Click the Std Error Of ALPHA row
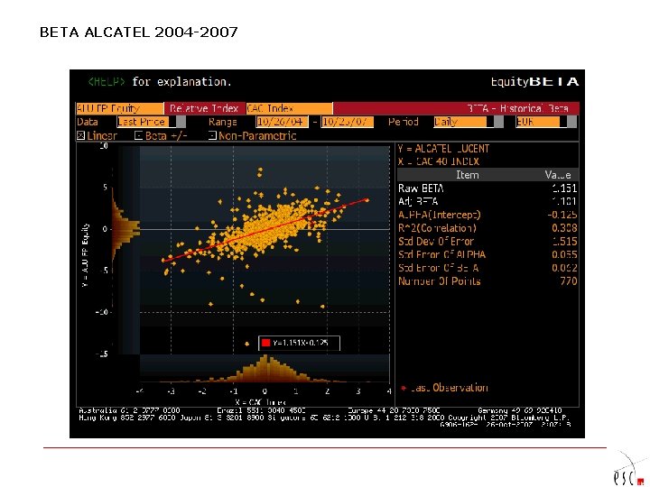This screenshot has width=650, height=487. click(487, 254)
